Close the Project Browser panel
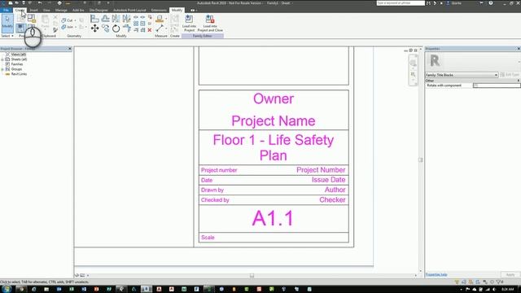Image resolution: width=521 pixels, height=293 pixels. pyautogui.click(x=70, y=49)
